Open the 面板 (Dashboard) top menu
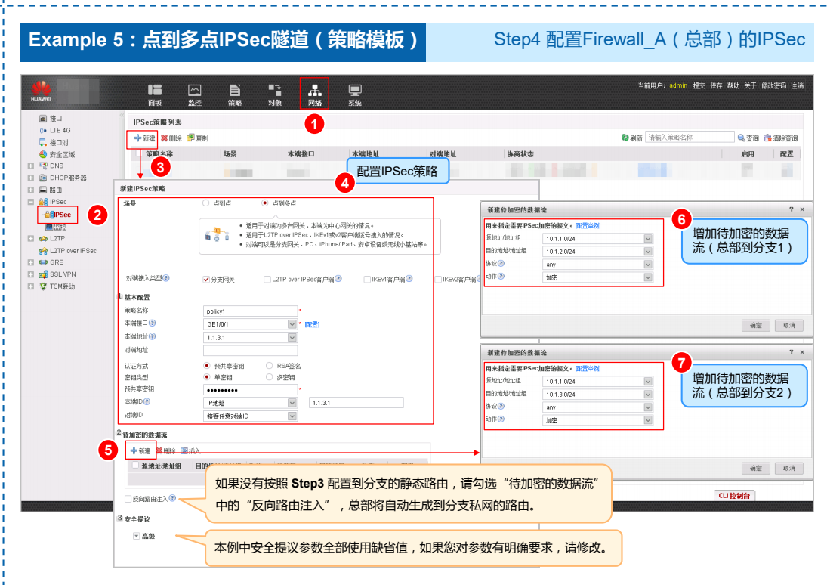This screenshot has height=585, width=827. (x=155, y=94)
